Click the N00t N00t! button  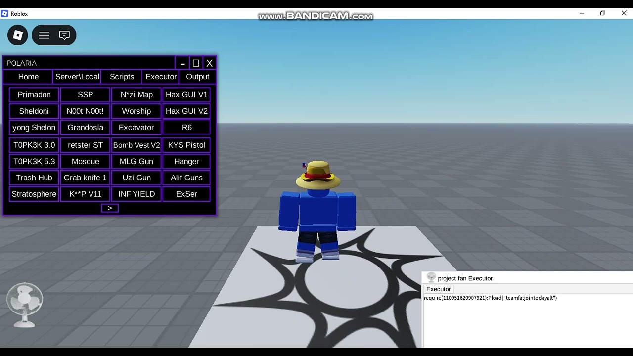[85, 111]
